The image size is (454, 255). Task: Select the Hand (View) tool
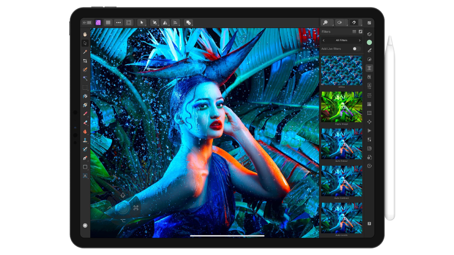point(85,34)
